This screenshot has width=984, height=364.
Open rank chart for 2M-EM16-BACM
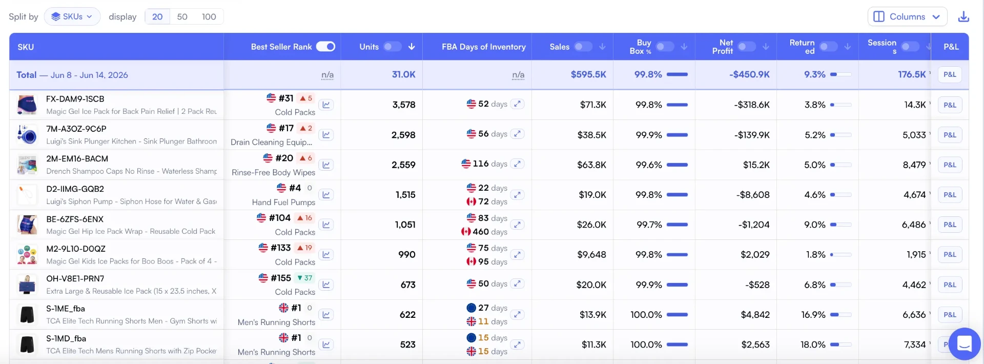(326, 165)
